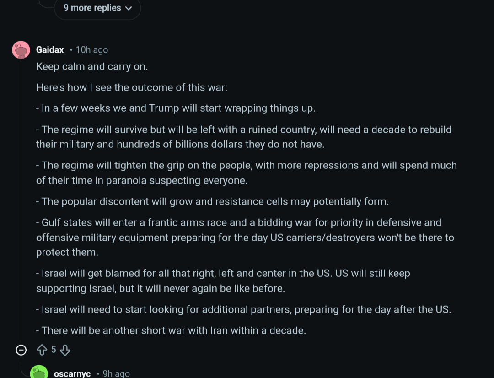Click the line about popular discontent growing
The image size is (494, 378).
[212, 202]
